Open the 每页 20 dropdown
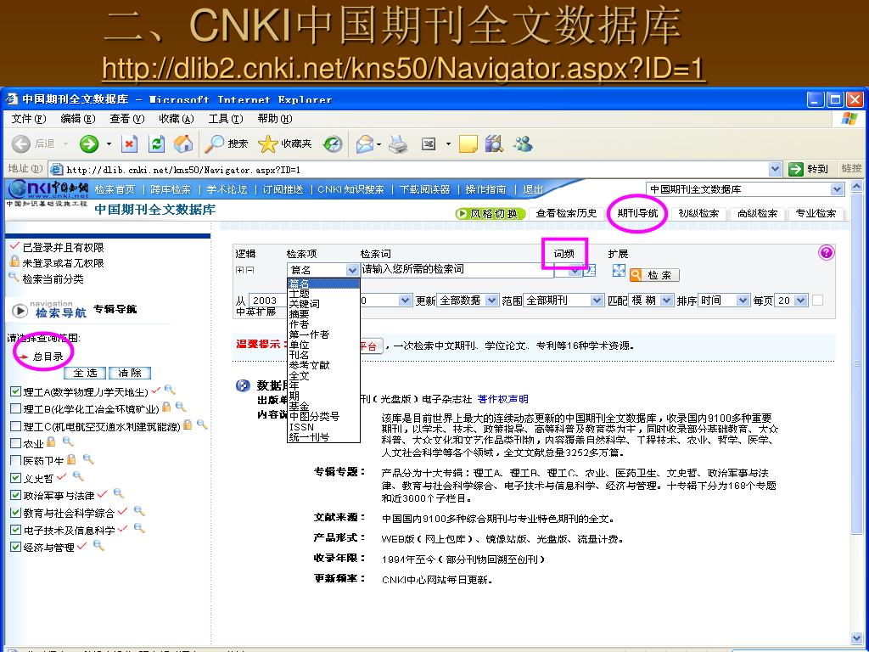Screen dimensions: 869x652 coord(792,300)
